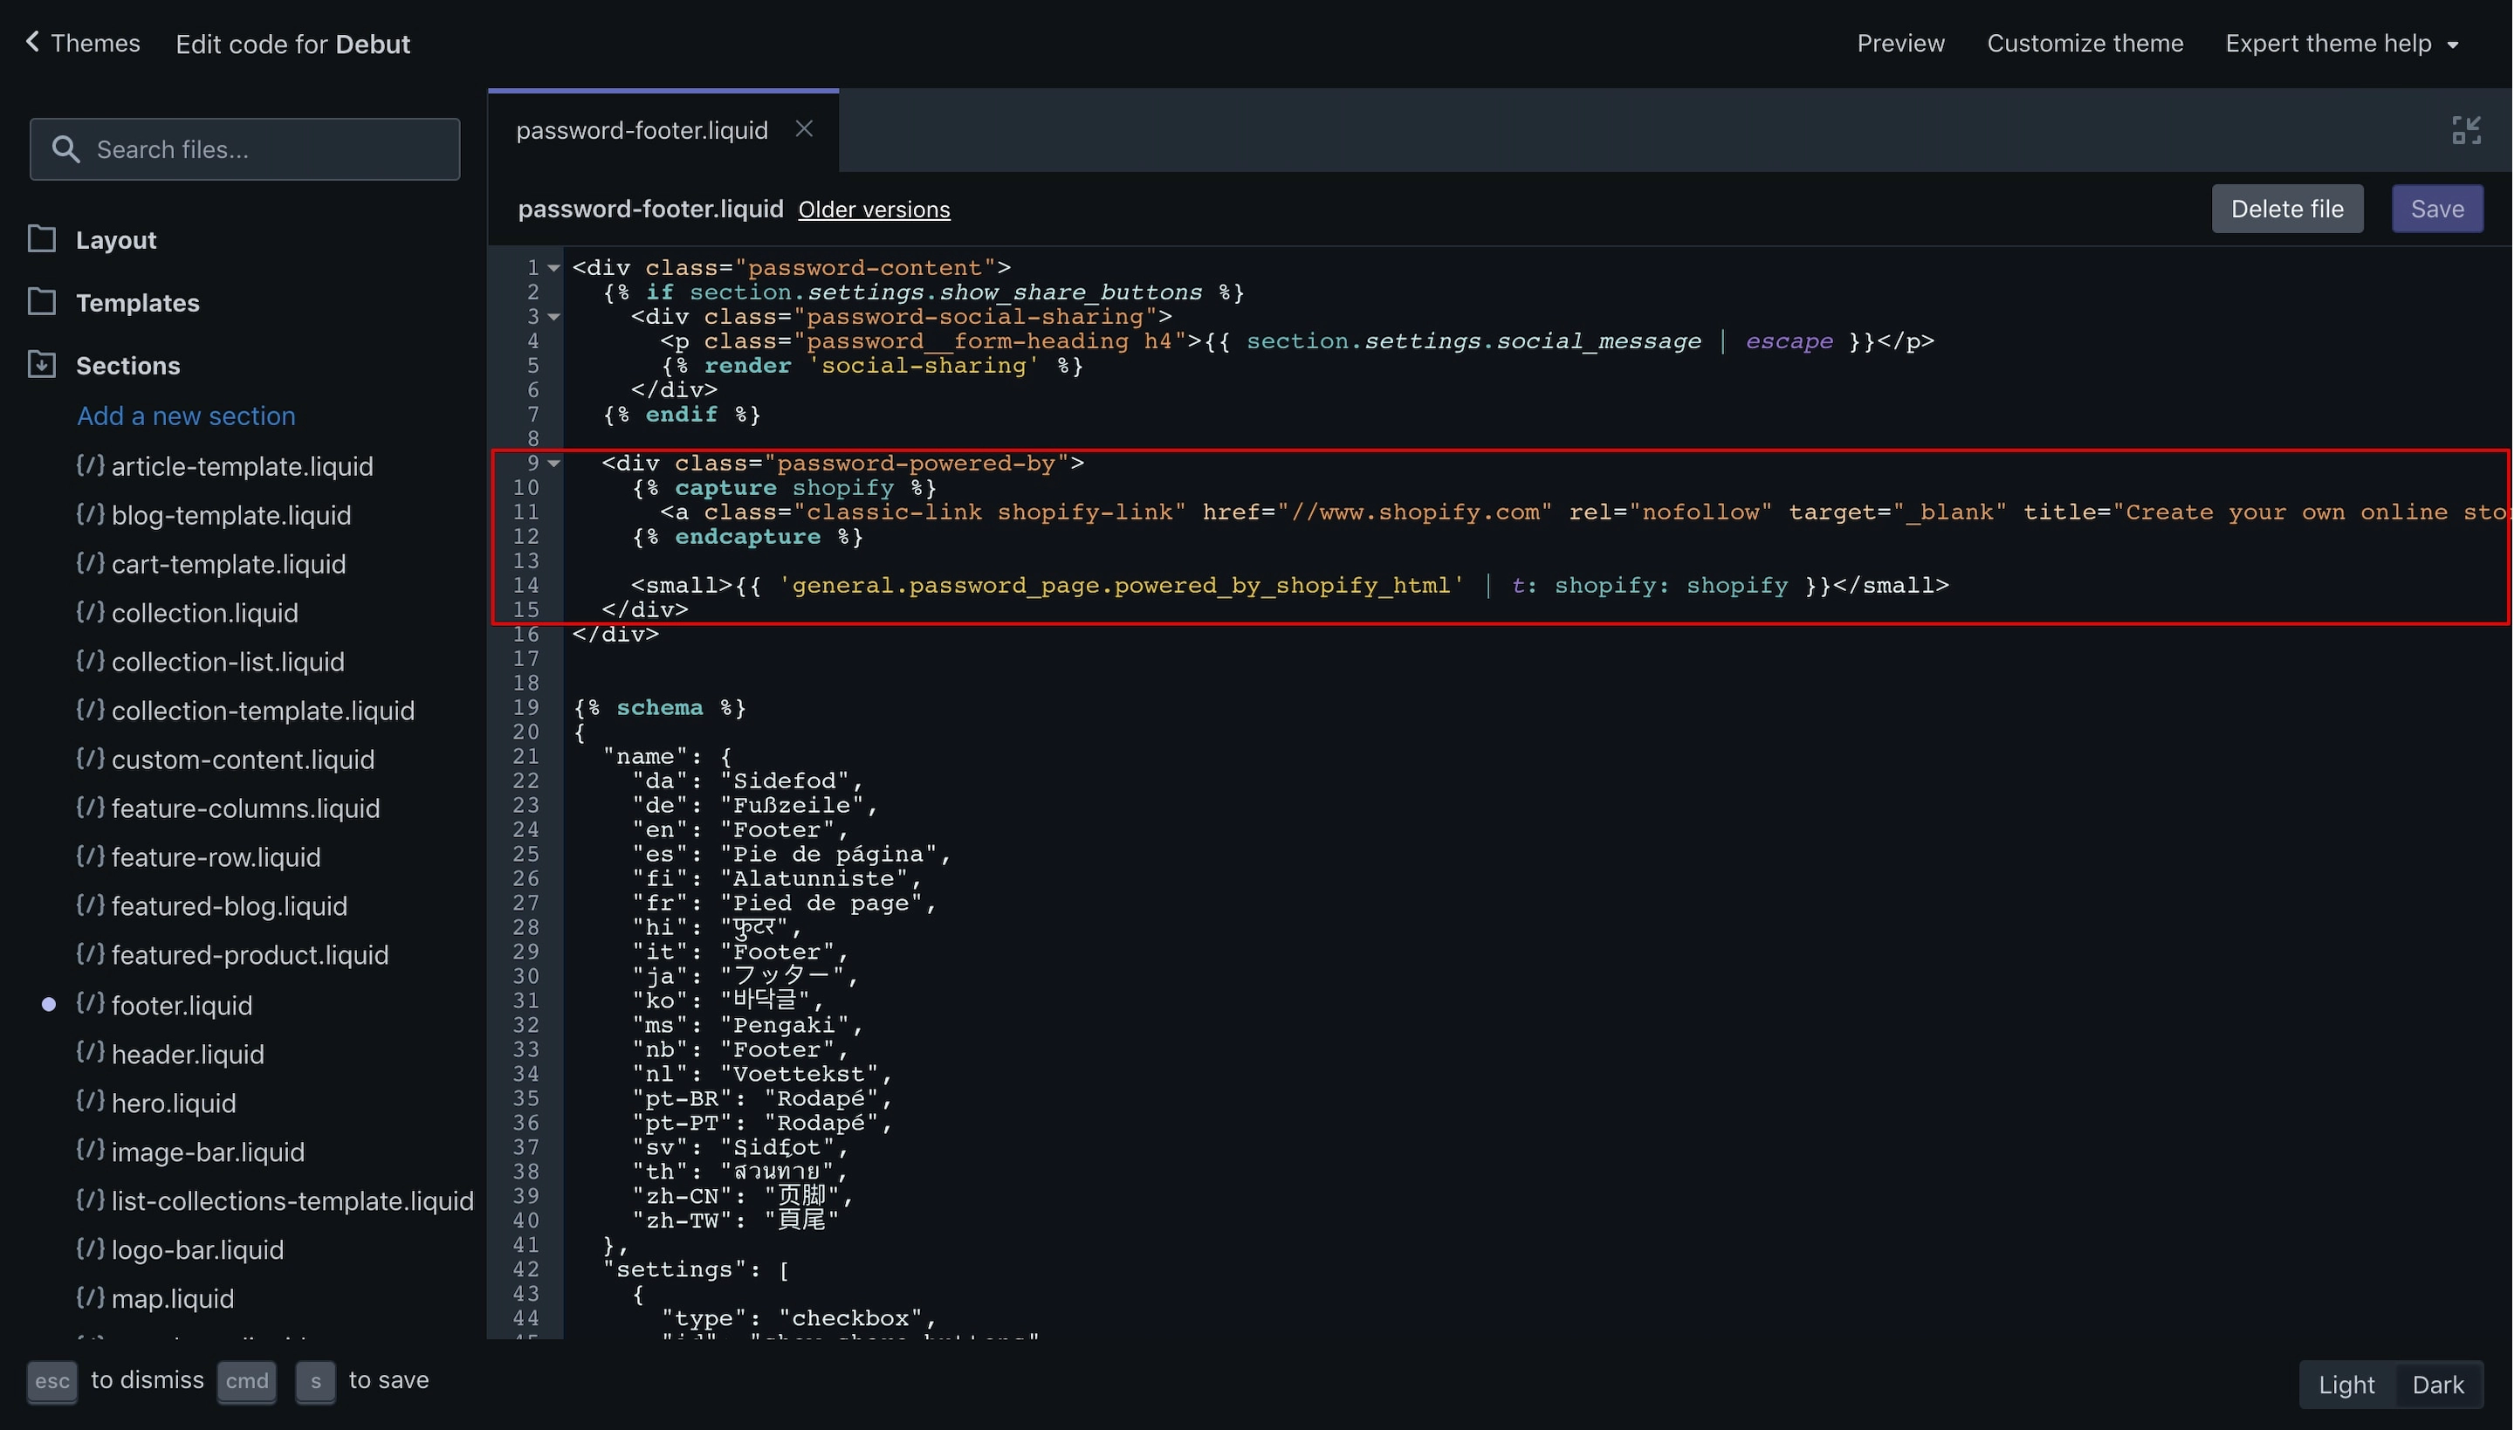This screenshot has width=2514, height=1430.
Task: Click the feature-row.liquid file icon
Action: (91, 856)
